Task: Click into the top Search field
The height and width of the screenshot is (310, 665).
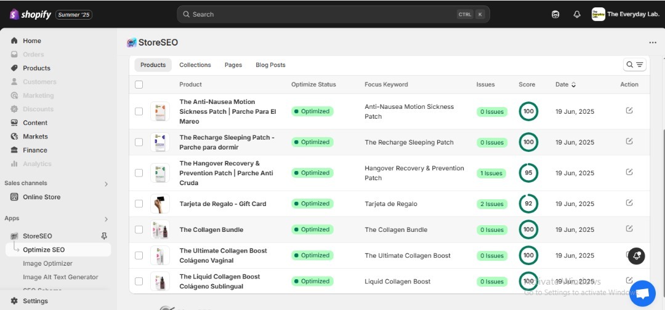Action: [320, 14]
